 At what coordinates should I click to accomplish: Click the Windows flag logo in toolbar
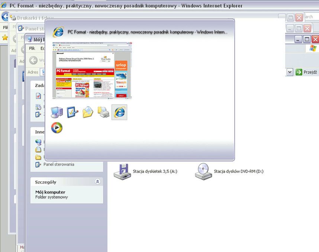(x=313, y=48)
